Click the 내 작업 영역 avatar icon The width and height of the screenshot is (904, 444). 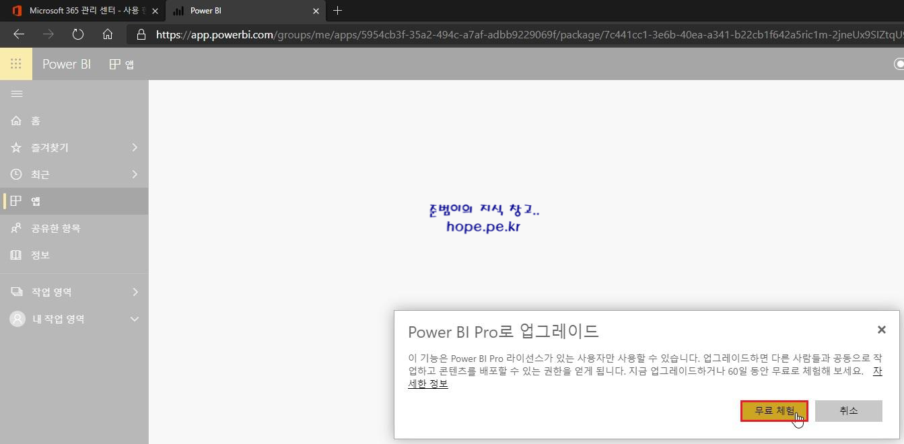coord(17,319)
